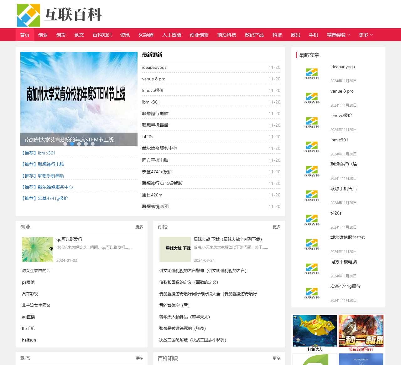
Task: Open the STEM节 carousel banner image
Action: point(79,99)
